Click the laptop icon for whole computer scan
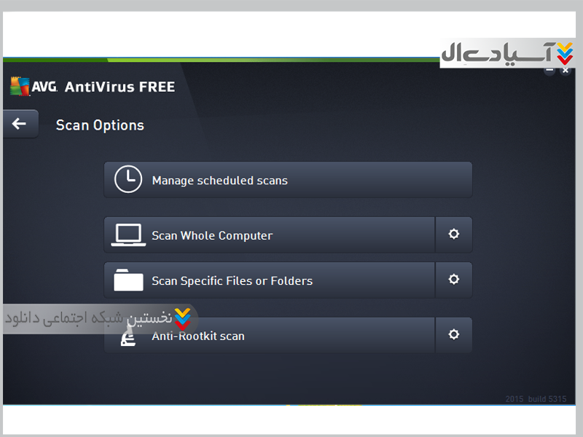 tap(128, 235)
